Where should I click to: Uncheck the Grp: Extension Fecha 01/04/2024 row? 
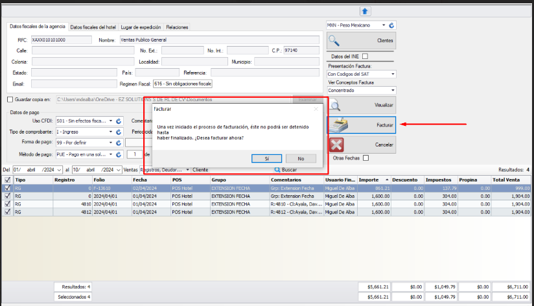pyautogui.click(x=8, y=196)
